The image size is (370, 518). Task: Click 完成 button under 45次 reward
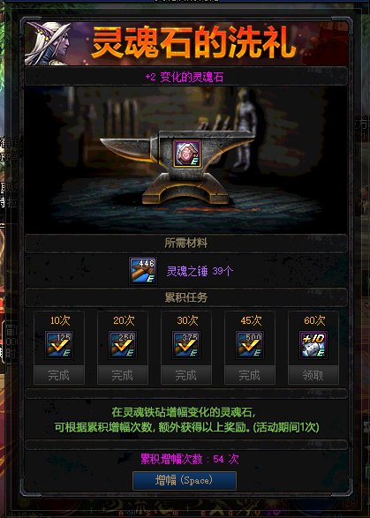click(250, 375)
